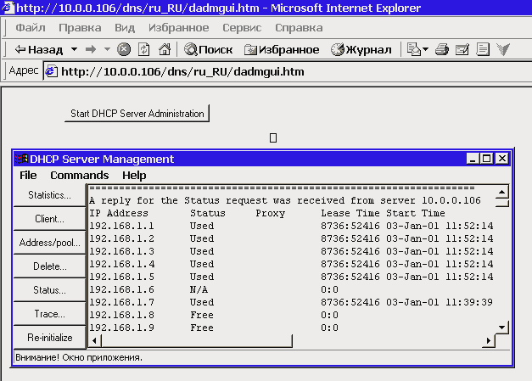Click the Address/pool... button

[x=49, y=243]
